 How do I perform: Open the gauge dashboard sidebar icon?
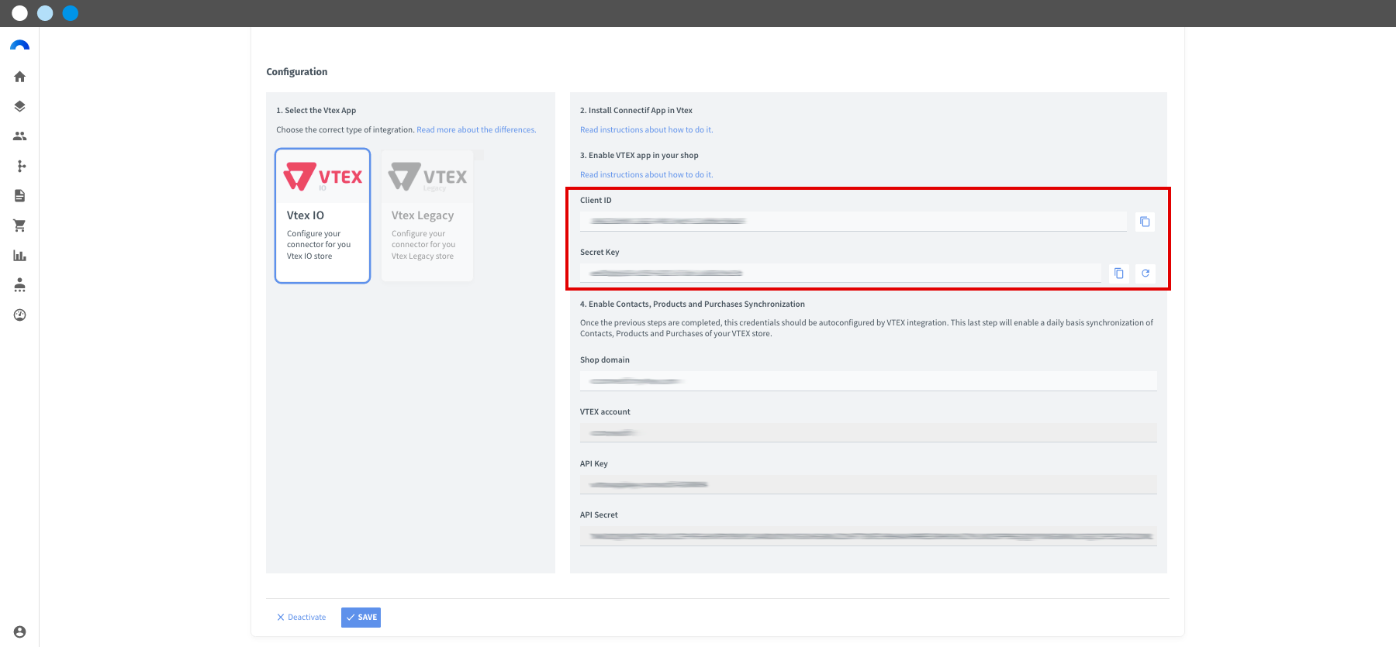pyautogui.click(x=20, y=315)
